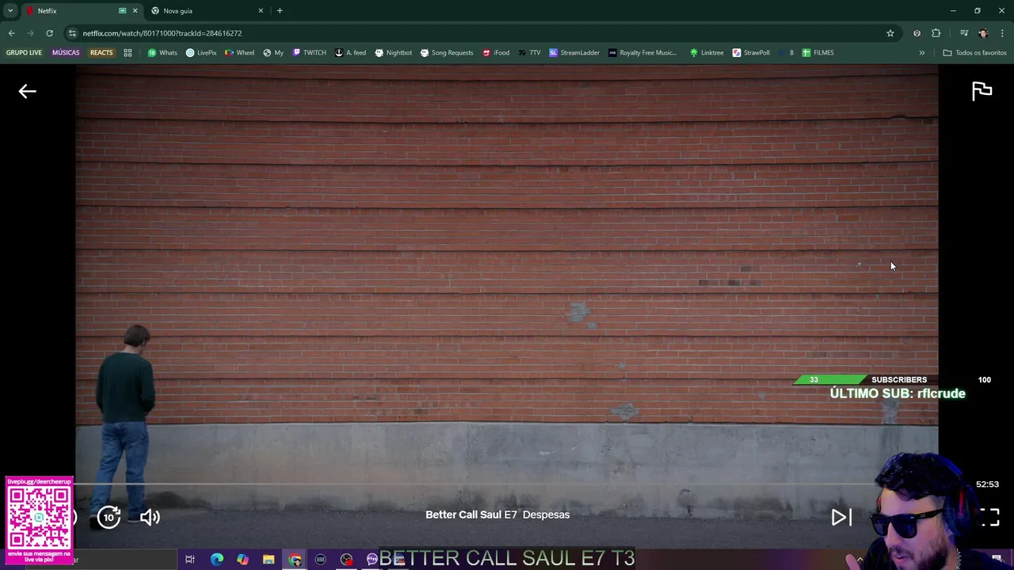Image resolution: width=1014 pixels, height=570 pixels.
Task: Open the Linktree bookmark
Action: pyautogui.click(x=707, y=53)
